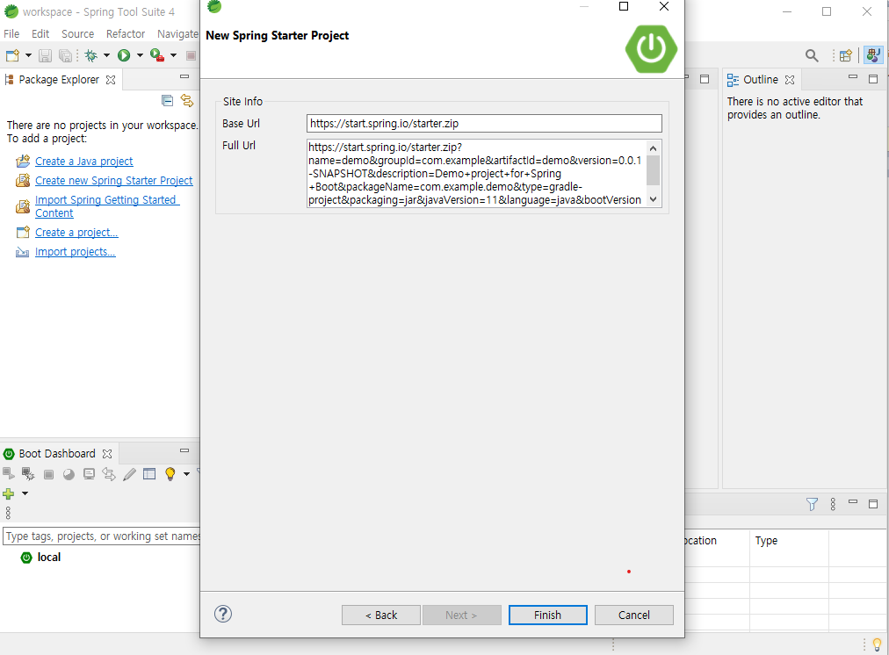Click the Open Perspective icon
This screenshot has height=655, width=889.
click(x=845, y=55)
